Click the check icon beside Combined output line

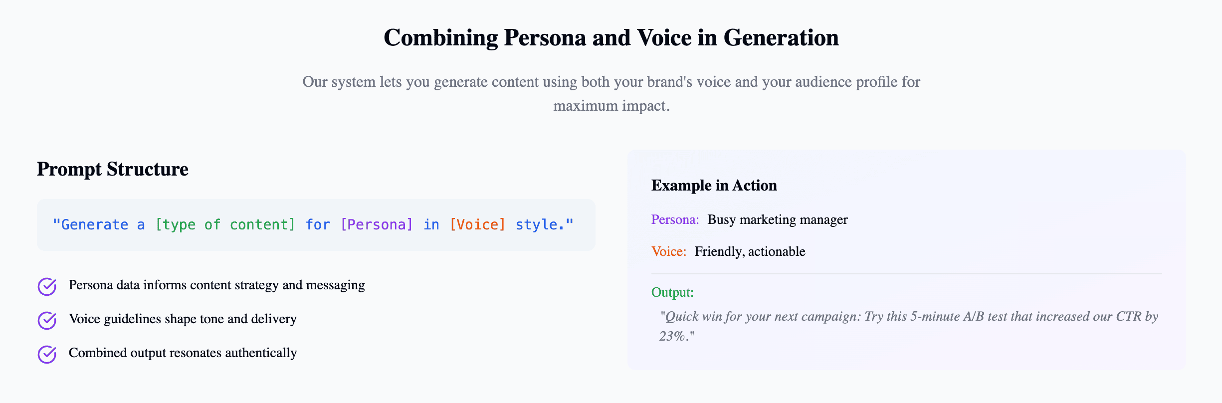coord(47,354)
